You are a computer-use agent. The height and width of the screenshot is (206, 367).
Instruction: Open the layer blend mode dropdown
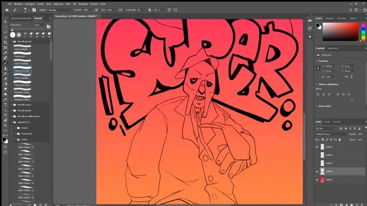331,134
